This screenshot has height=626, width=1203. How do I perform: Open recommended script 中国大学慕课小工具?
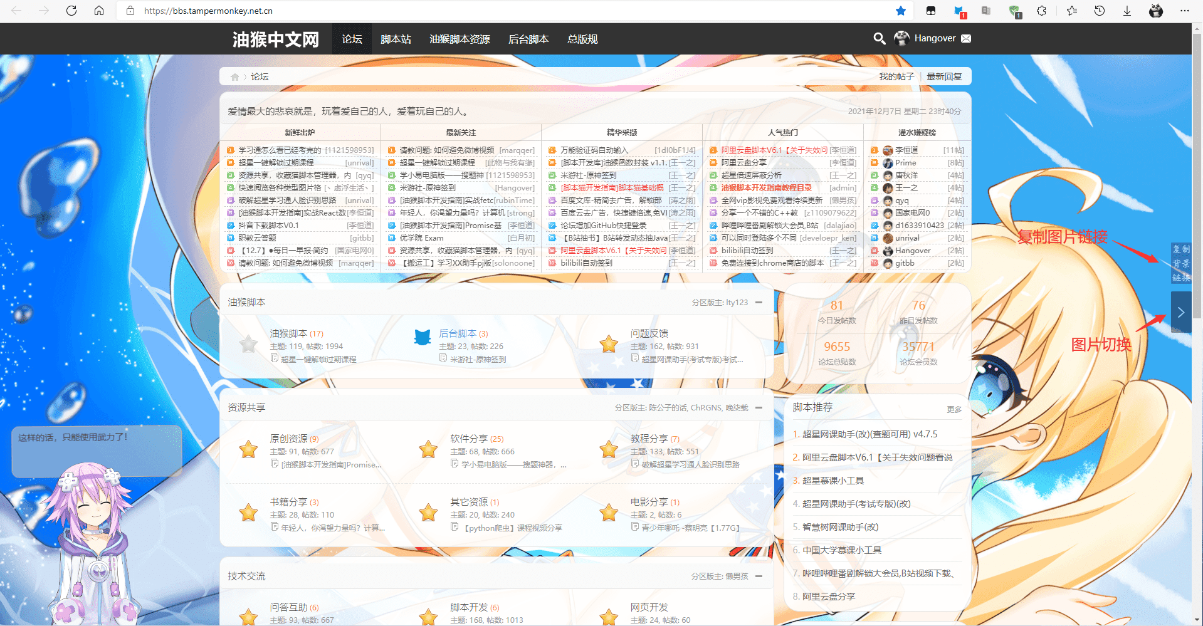842,550
